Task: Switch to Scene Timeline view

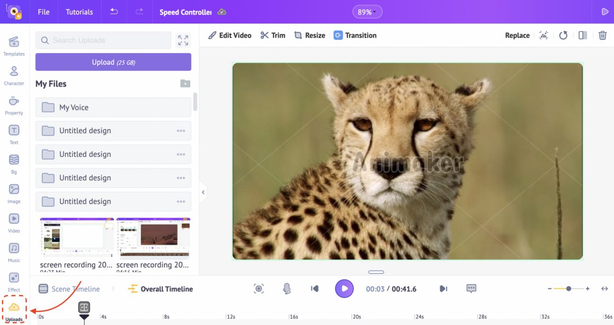Action: (69, 289)
